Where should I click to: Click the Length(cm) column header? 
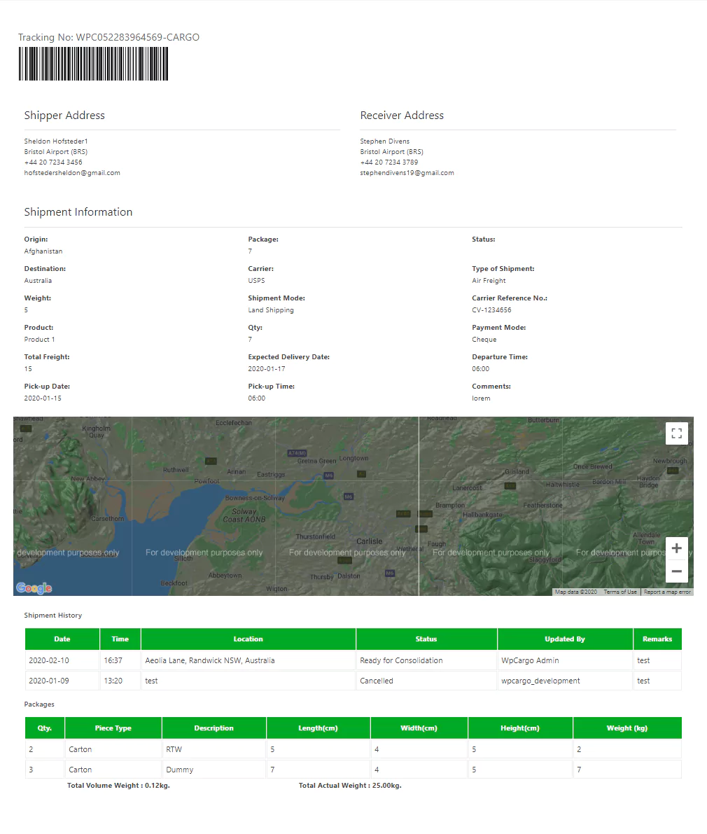coord(318,728)
